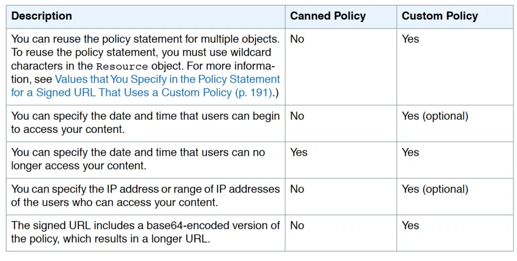Select the reuse policy statement description cell
The image size is (517, 261).
click(x=145, y=66)
